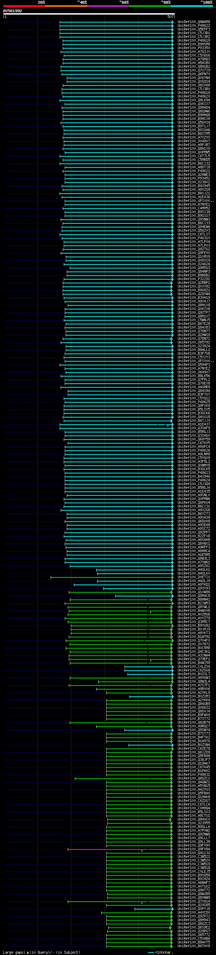
Task: Select hit label UniRef100_Q8LK94
Action: coord(193,100)
